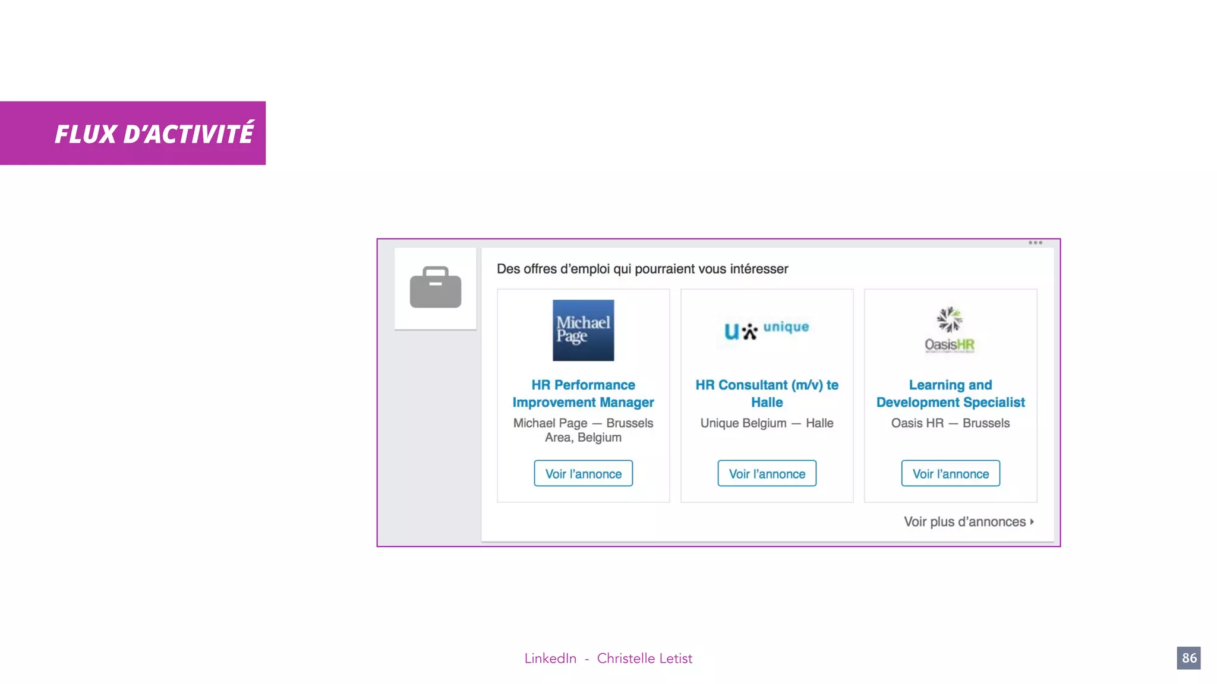Click Voir l'annonce for Oasis HR

(x=950, y=473)
